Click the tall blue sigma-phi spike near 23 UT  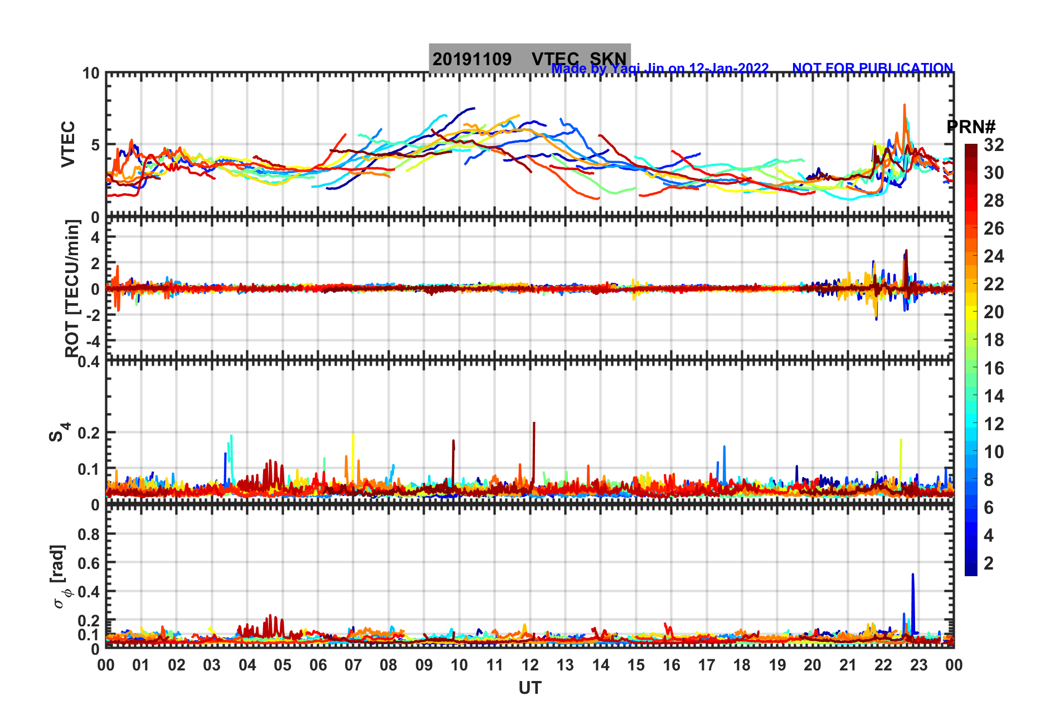click(x=913, y=603)
